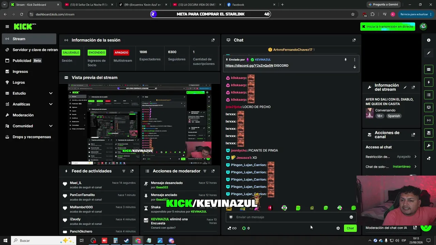This screenshot has width=436, height=245.
Task: Pop out the Acciones de canal panel
Action: click(x=413, y=135)
